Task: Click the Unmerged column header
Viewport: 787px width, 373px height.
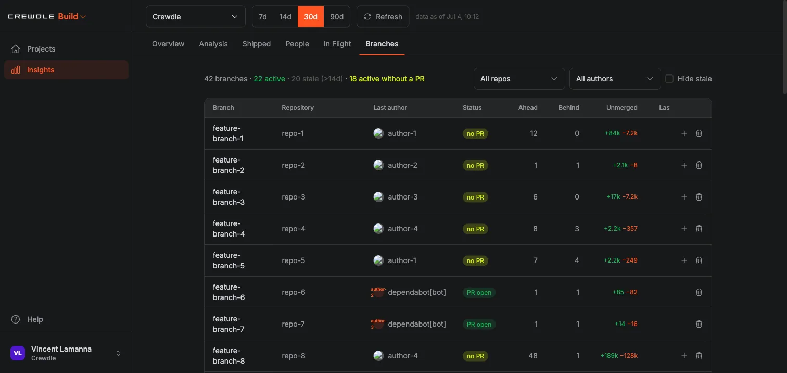Action: pyautogui.click(x=622, y=108)
